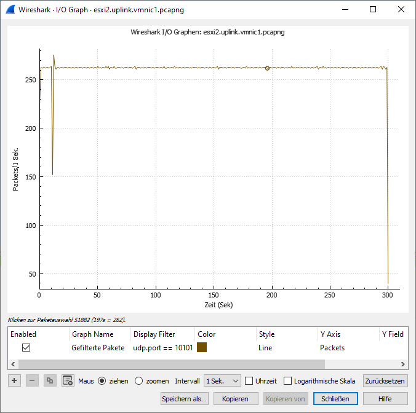
Task: Click Speichern als... button
Action: coord(185,399)
